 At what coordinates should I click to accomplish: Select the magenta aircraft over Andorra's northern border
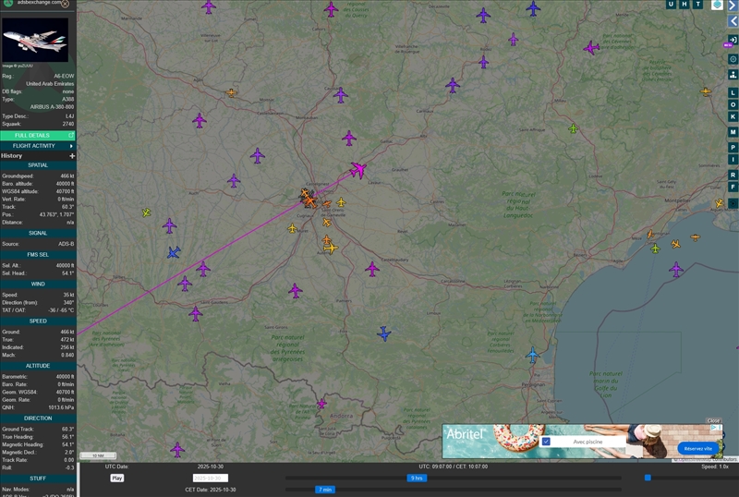point(321,404)
